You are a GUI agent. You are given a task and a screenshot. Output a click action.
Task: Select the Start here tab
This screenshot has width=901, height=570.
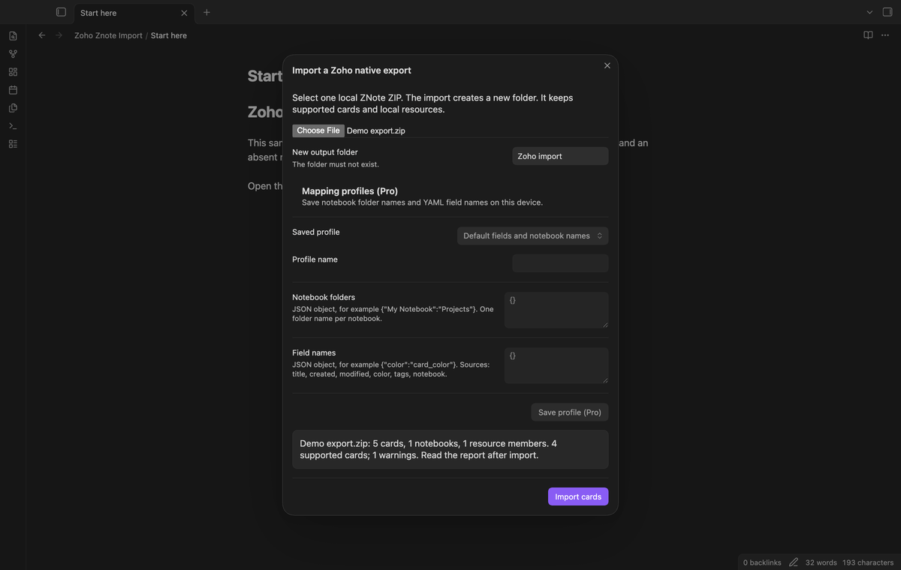pos(134,13)
